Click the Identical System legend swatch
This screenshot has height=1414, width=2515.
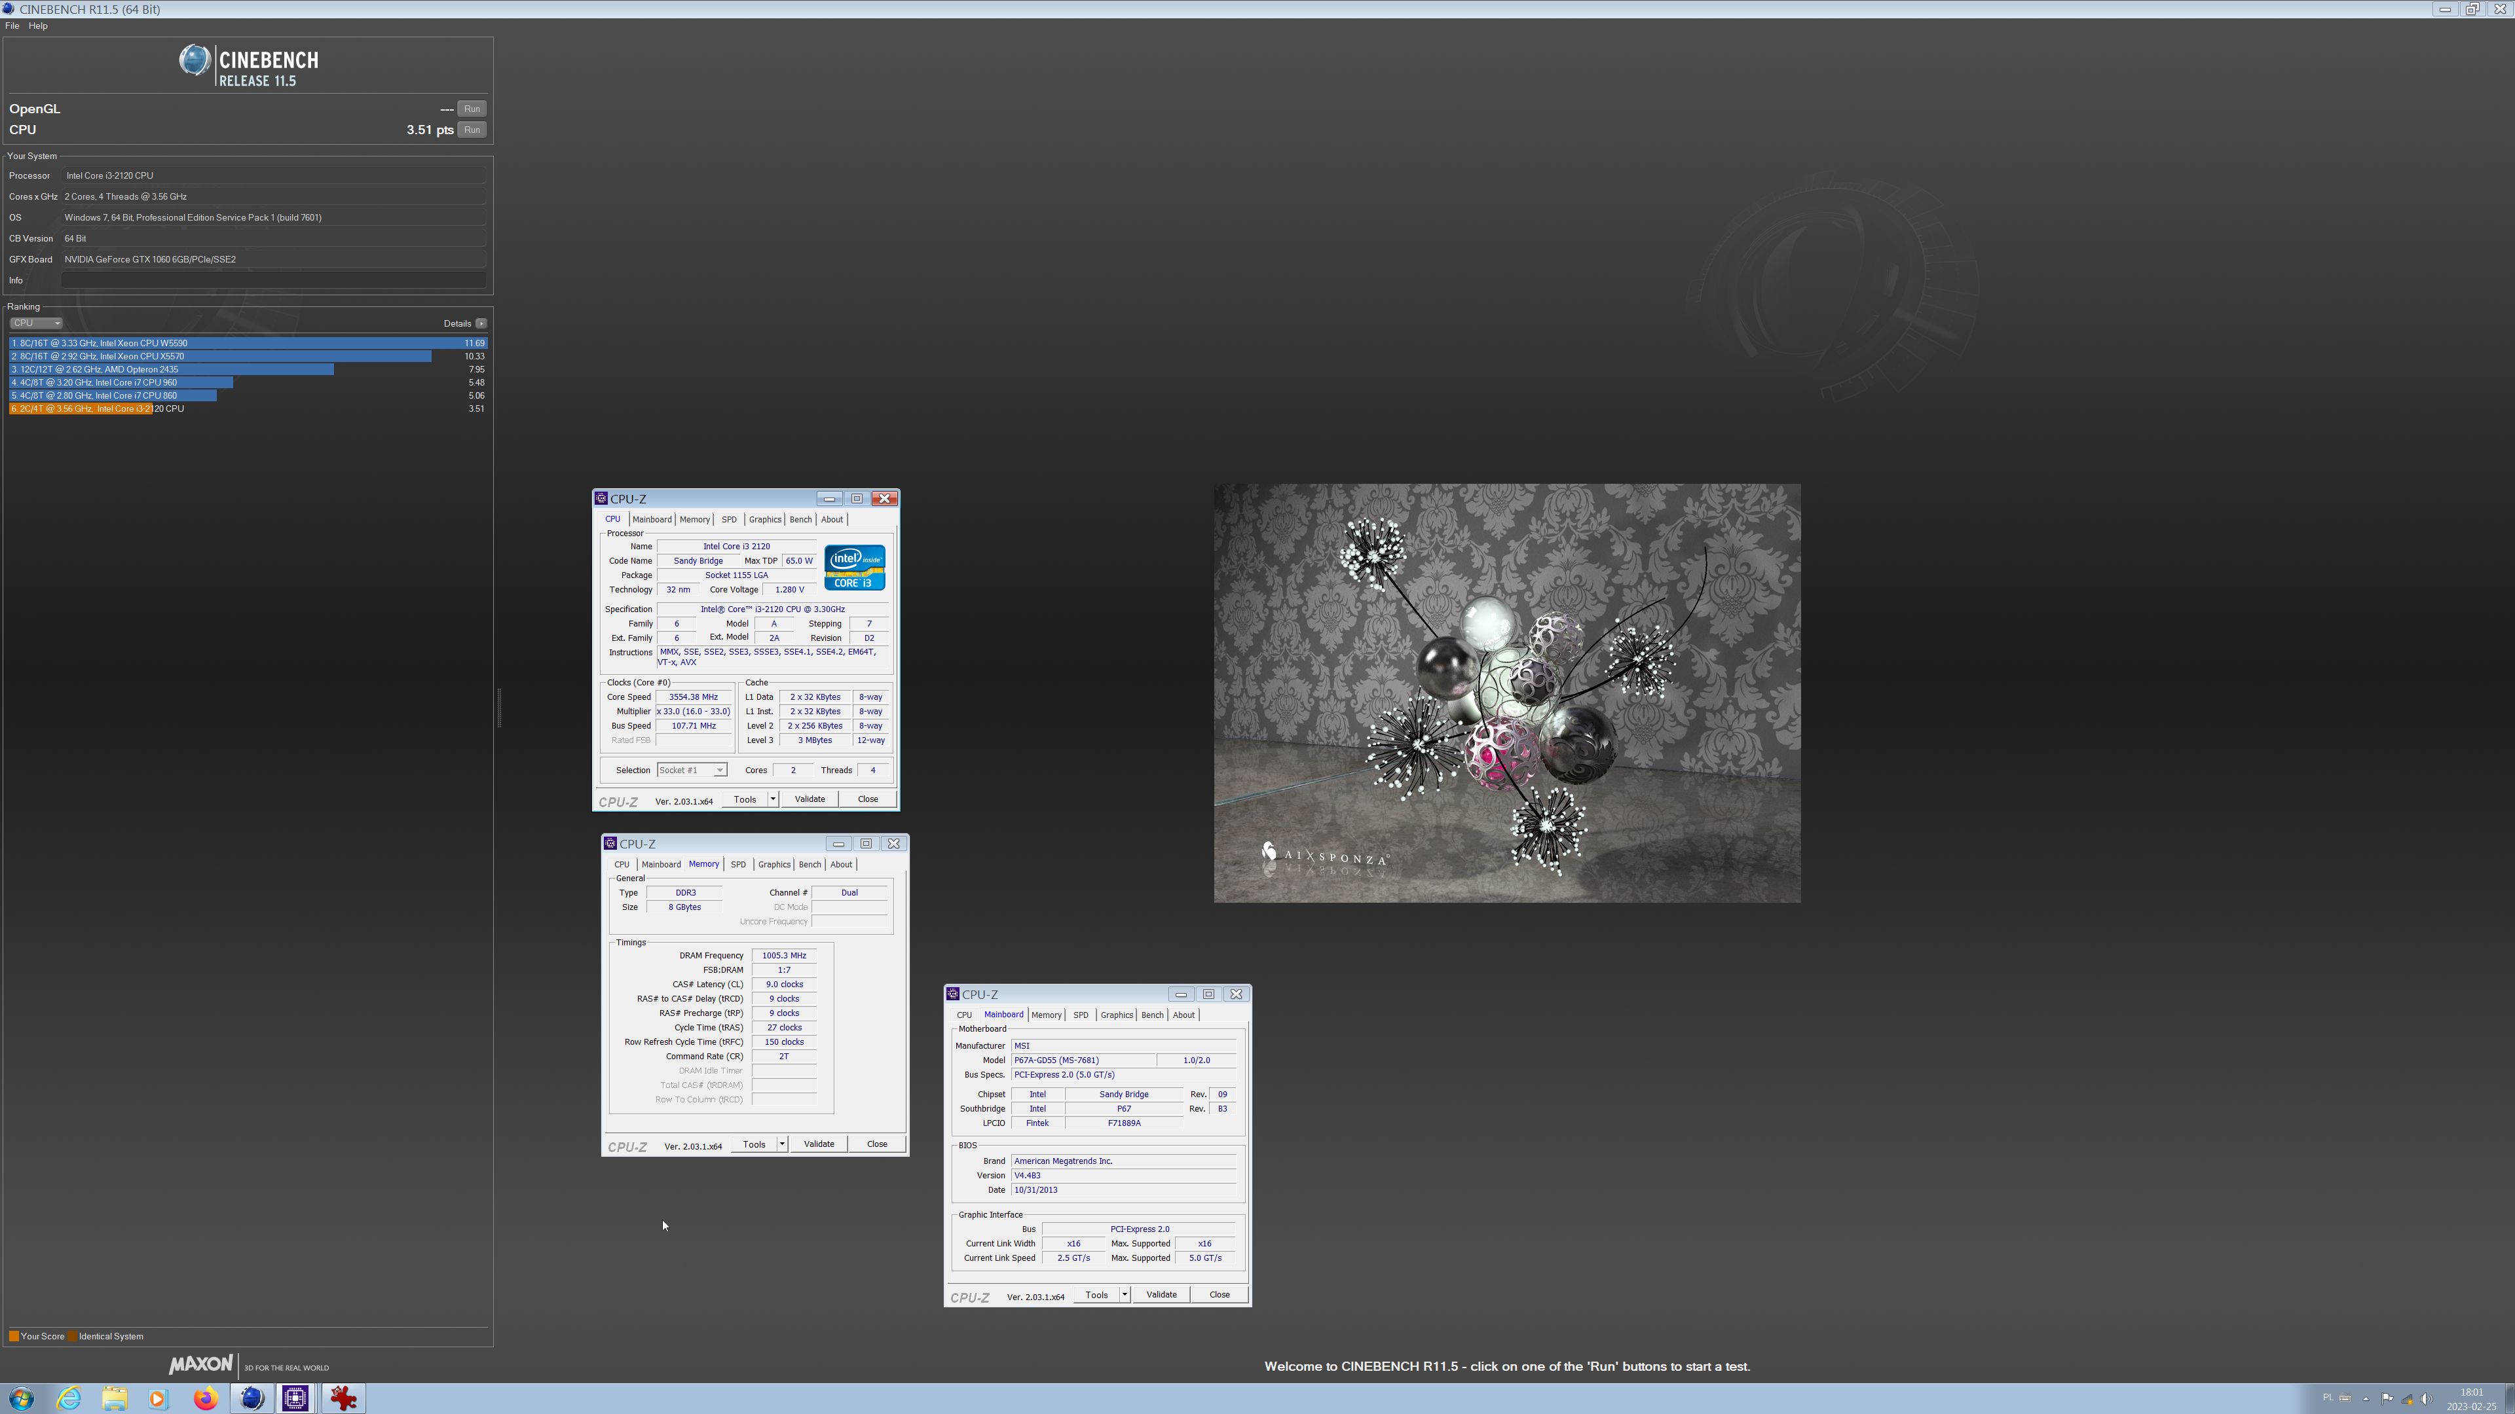(72, 1336)
